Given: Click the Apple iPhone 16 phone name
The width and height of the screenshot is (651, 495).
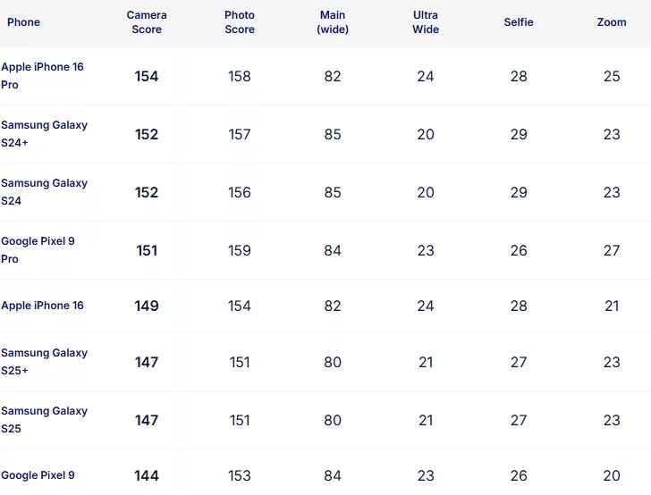Looking at the screenshot, I should (42, 306).
